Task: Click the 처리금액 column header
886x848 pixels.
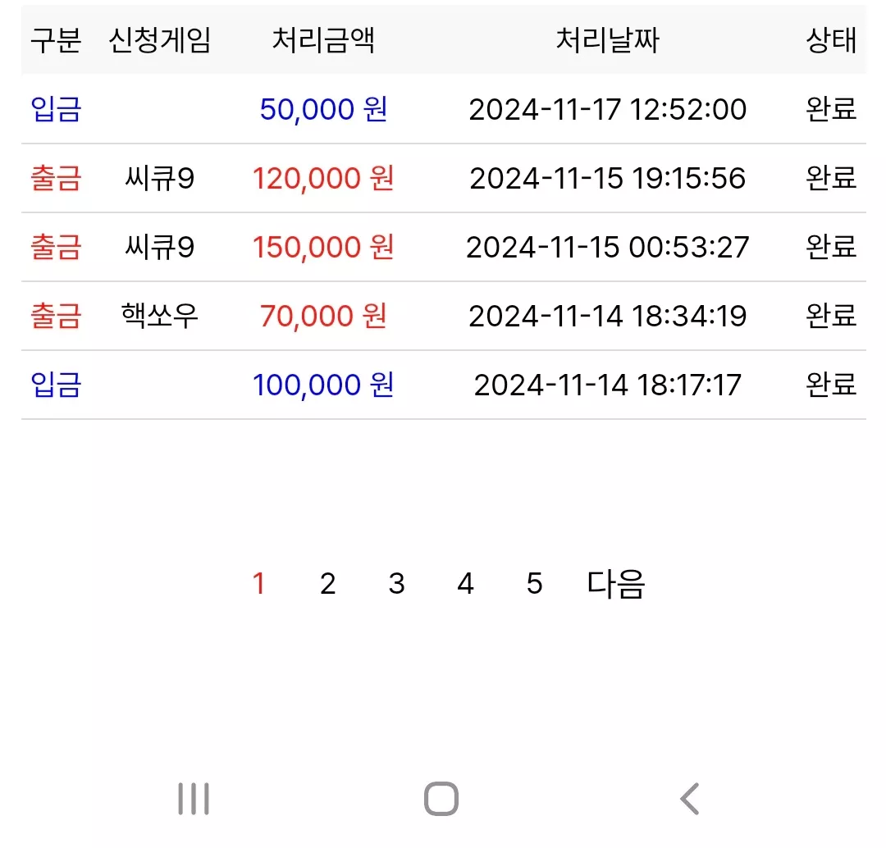Action: click(x=323, y=40)
